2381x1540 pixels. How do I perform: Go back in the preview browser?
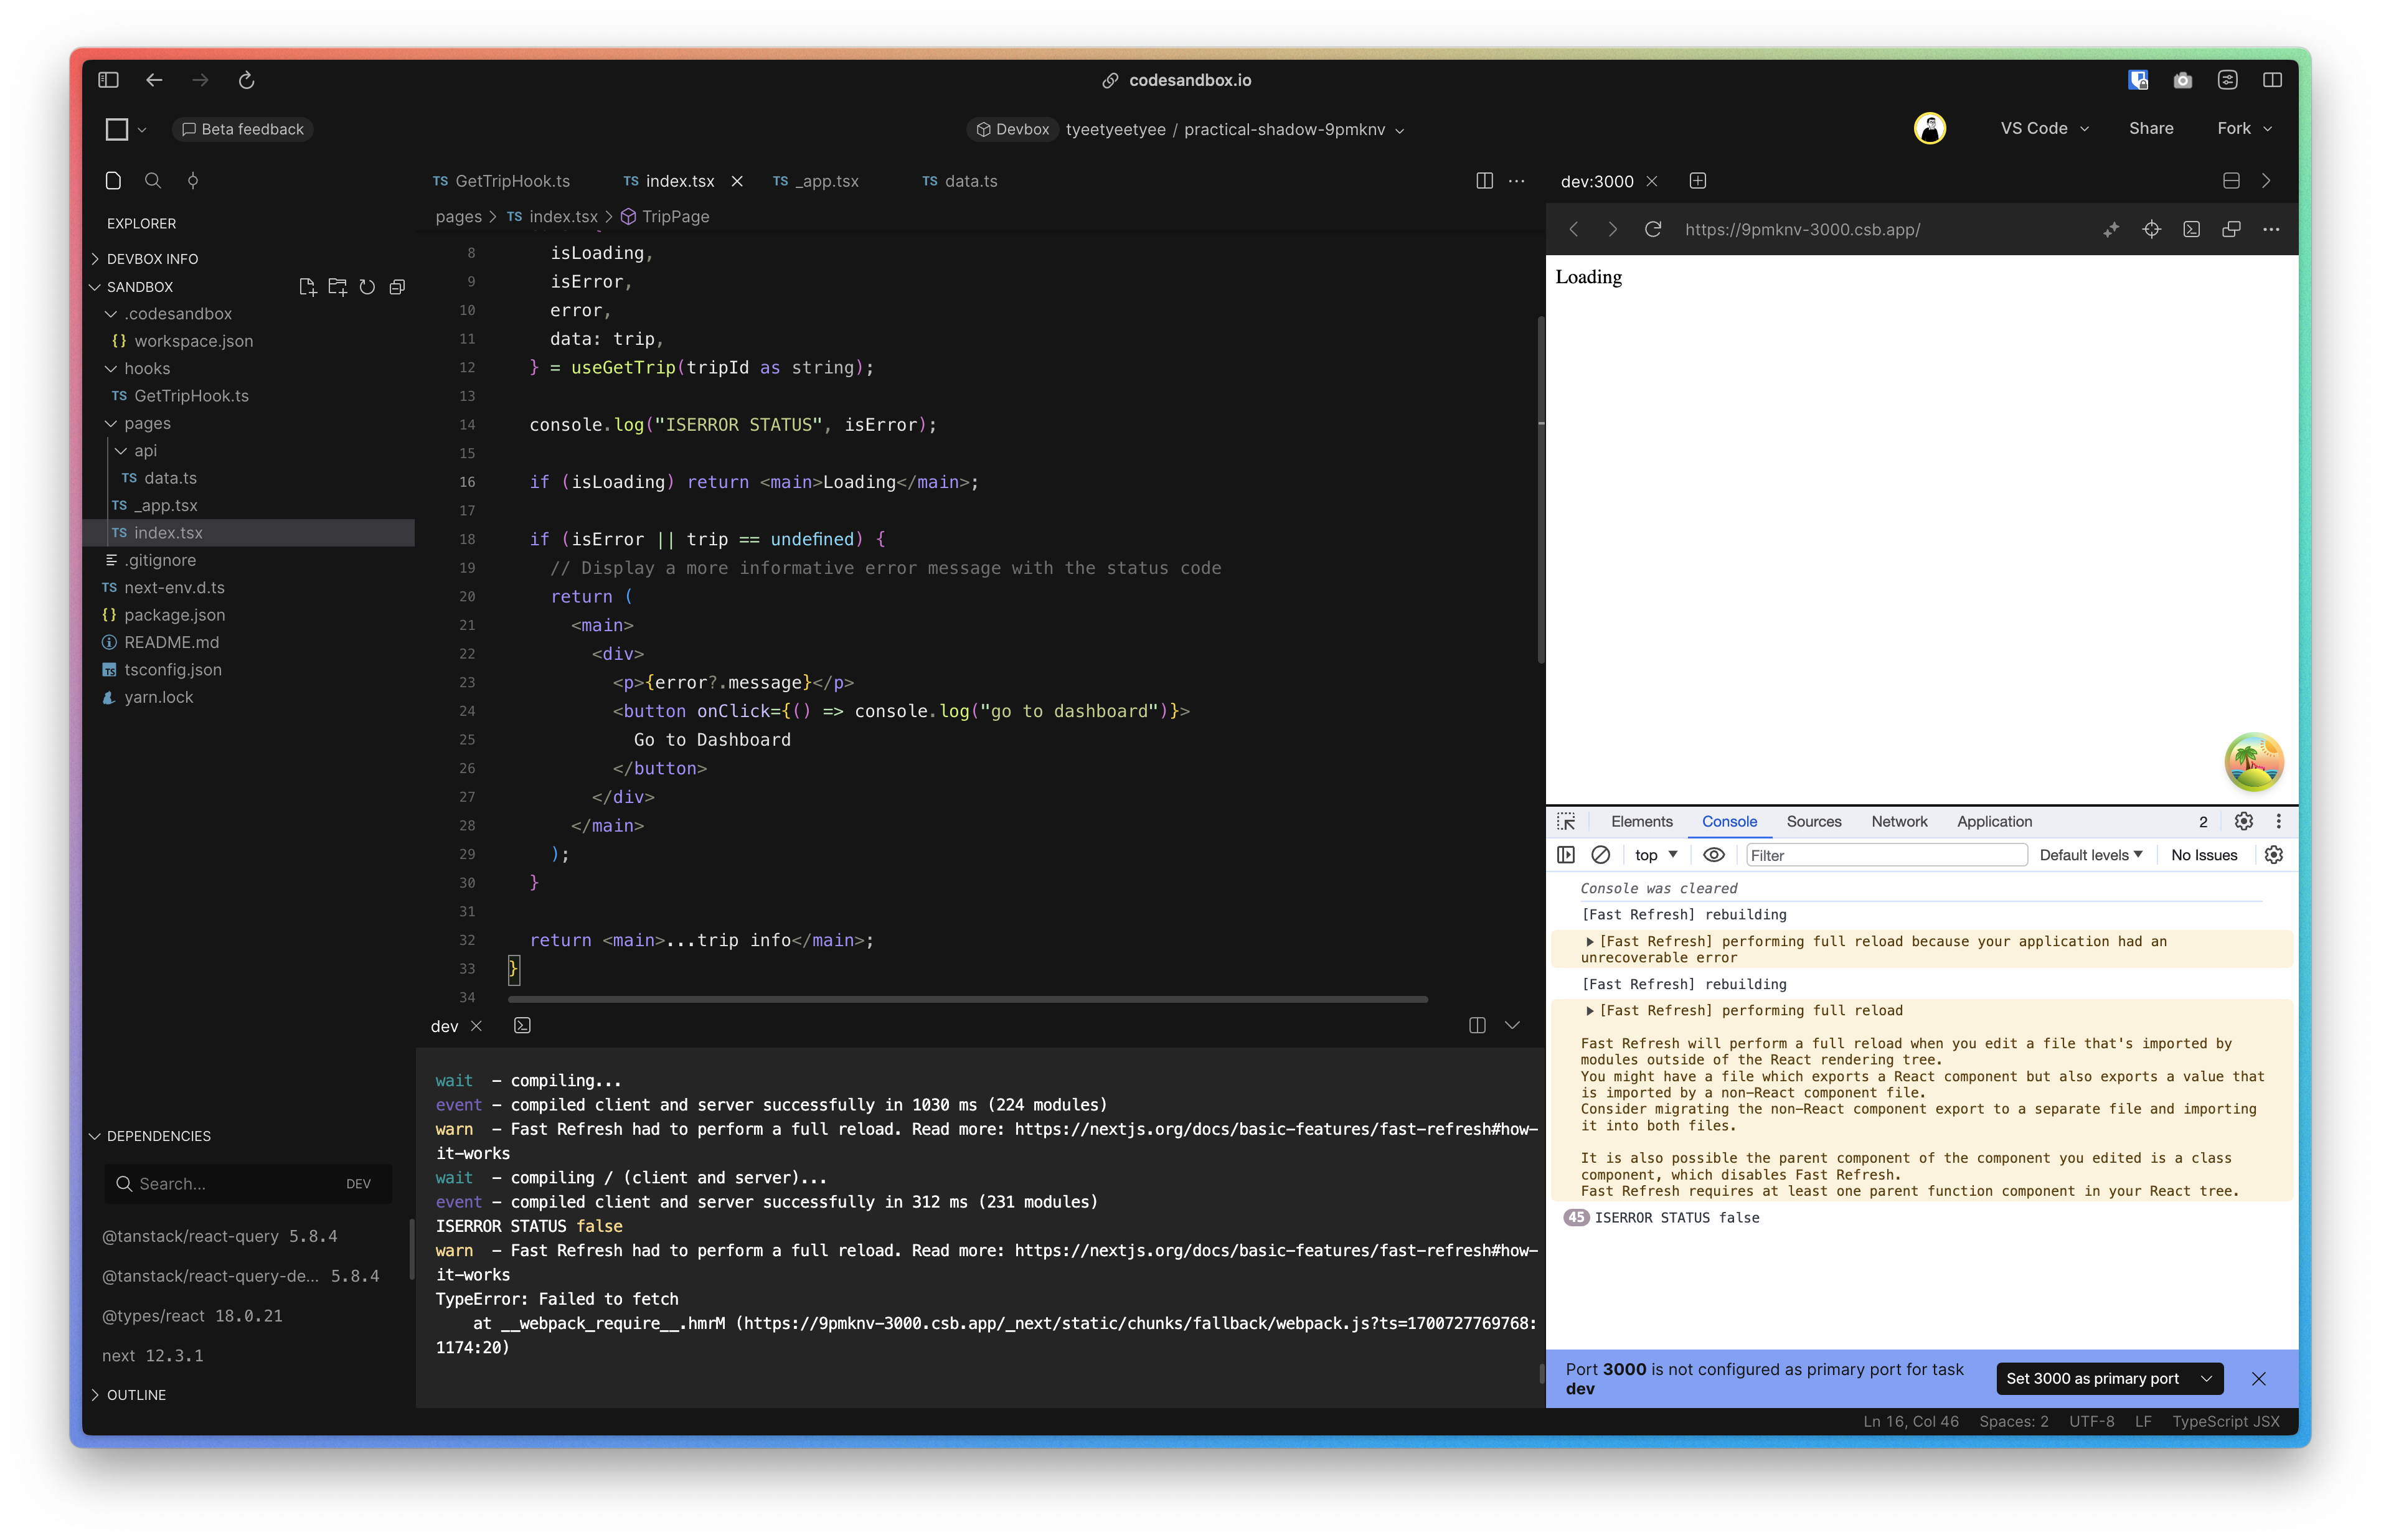[1574, 229]
